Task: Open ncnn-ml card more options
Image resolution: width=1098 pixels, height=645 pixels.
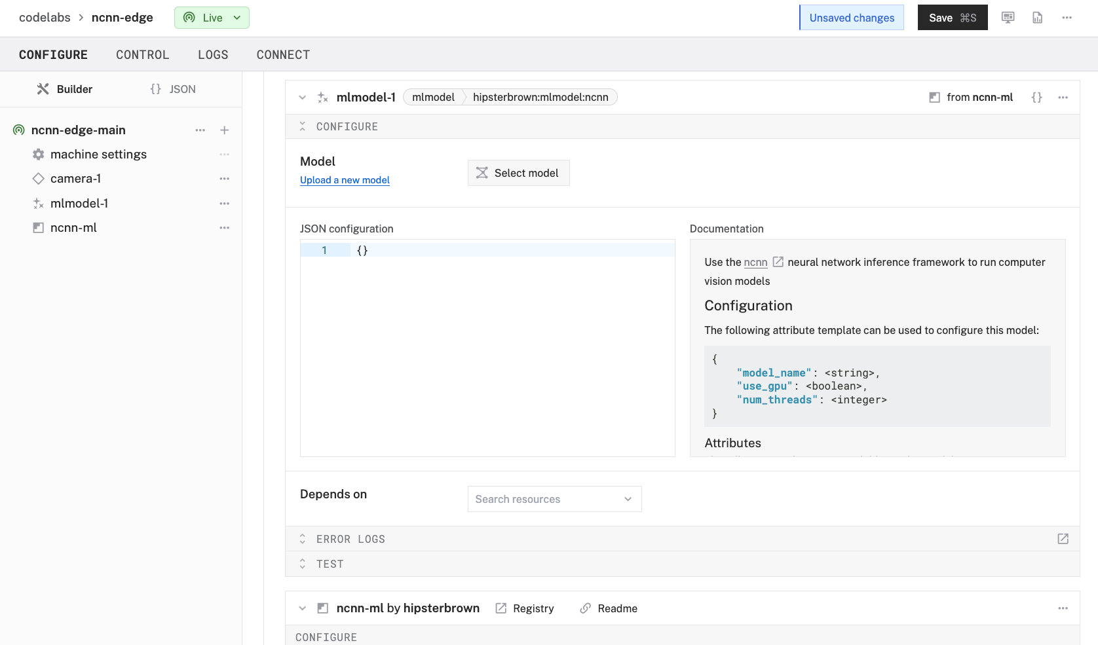Action: click(1063, 608)
